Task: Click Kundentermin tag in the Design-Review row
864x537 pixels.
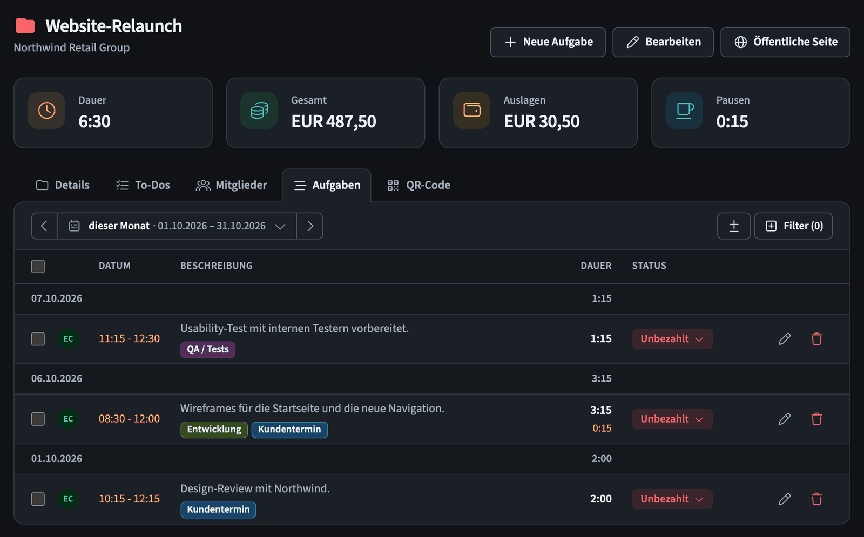Action: tap(218, 509)
